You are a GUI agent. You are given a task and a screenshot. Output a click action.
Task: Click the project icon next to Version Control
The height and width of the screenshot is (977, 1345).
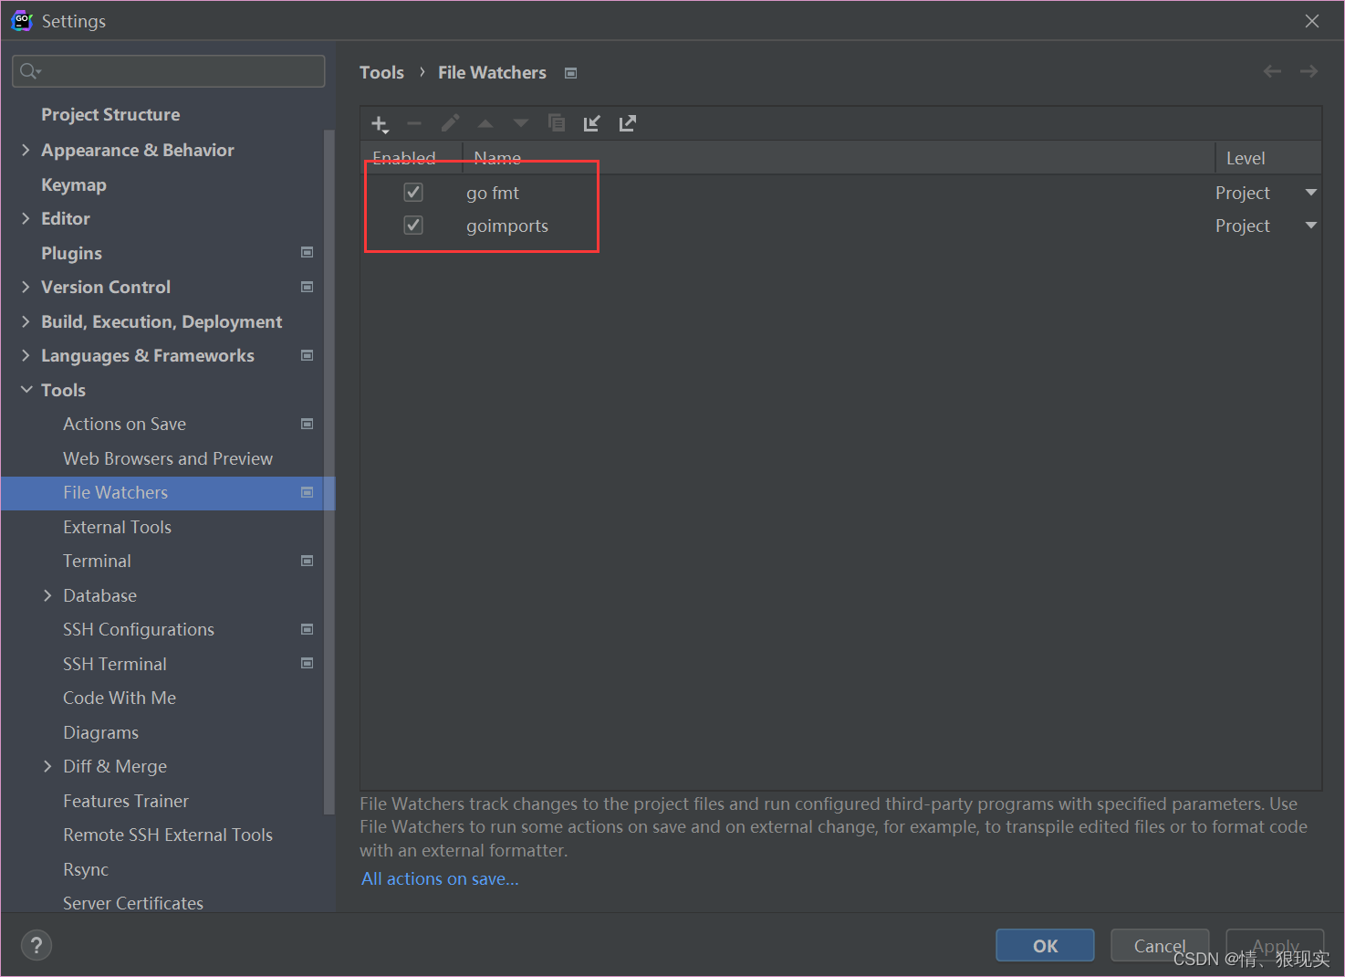pos(308,287)
